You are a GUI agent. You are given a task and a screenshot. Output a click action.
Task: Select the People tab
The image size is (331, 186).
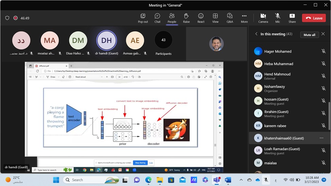click(x=172, y=18)
